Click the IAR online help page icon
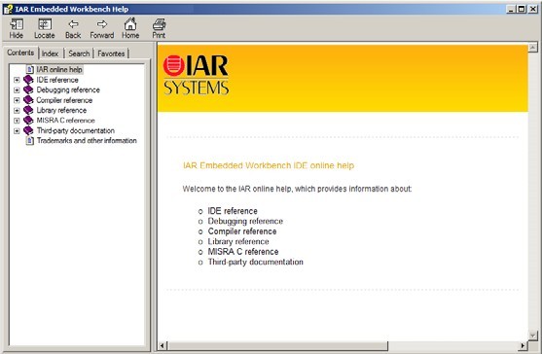 (30, 69)
